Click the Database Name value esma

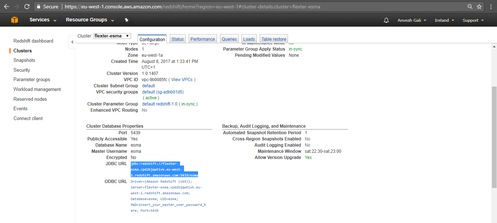pos(136,145)
